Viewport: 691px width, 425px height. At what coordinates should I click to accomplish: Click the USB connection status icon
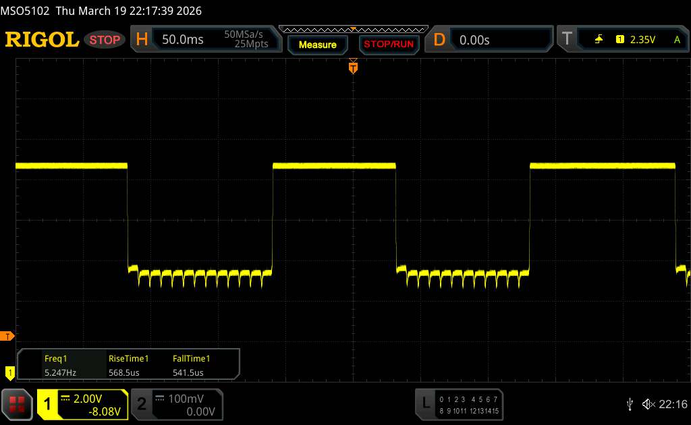pyautogui.click(x=630, y=403)
